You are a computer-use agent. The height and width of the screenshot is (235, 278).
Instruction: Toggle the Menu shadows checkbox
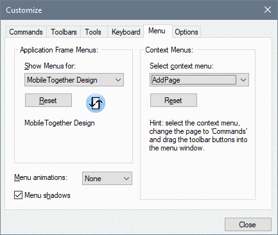(18, 195)
